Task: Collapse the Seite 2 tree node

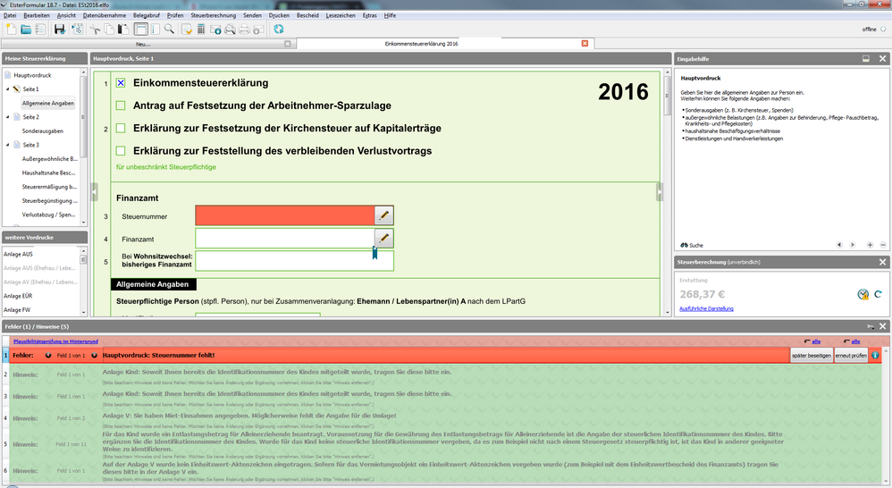Action: (x=8, y=116)
